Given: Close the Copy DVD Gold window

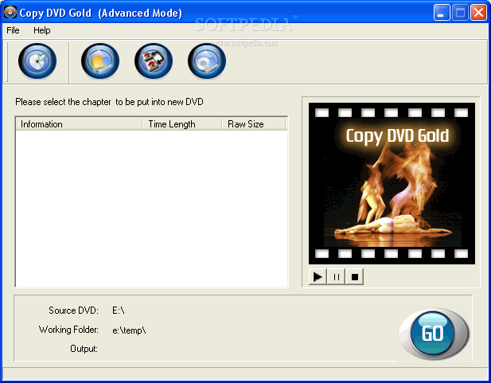Looking at the screenshot, I should point(478,13).
